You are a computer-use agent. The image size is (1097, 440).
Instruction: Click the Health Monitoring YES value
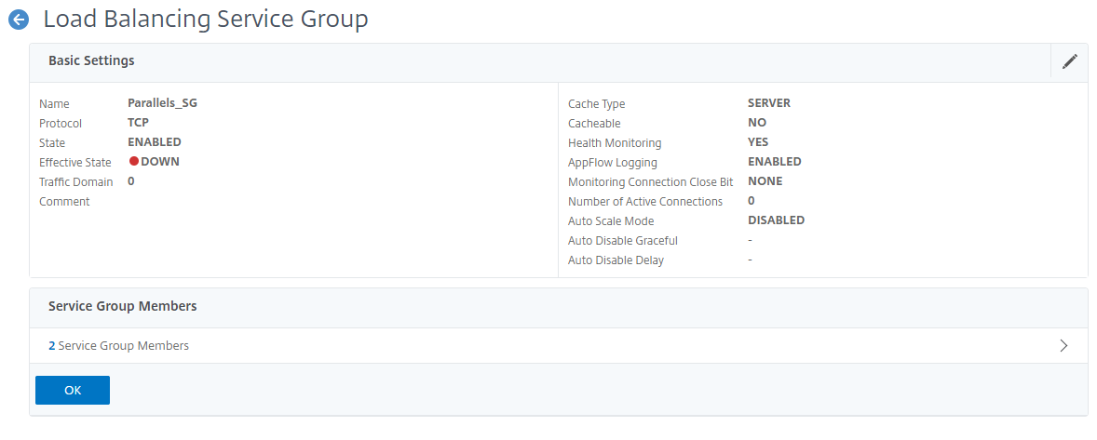758,142
